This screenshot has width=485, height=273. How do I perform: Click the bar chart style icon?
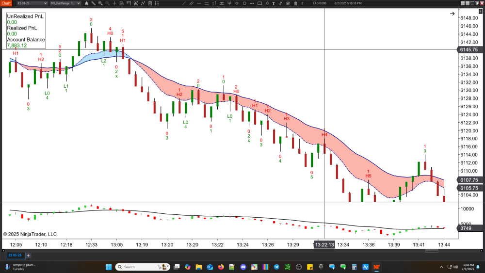[87, 3]
